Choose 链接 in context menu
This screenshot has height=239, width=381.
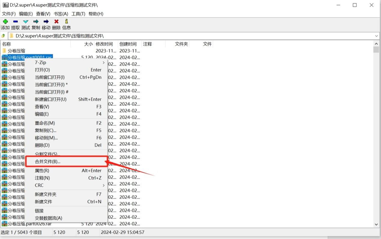66,211
